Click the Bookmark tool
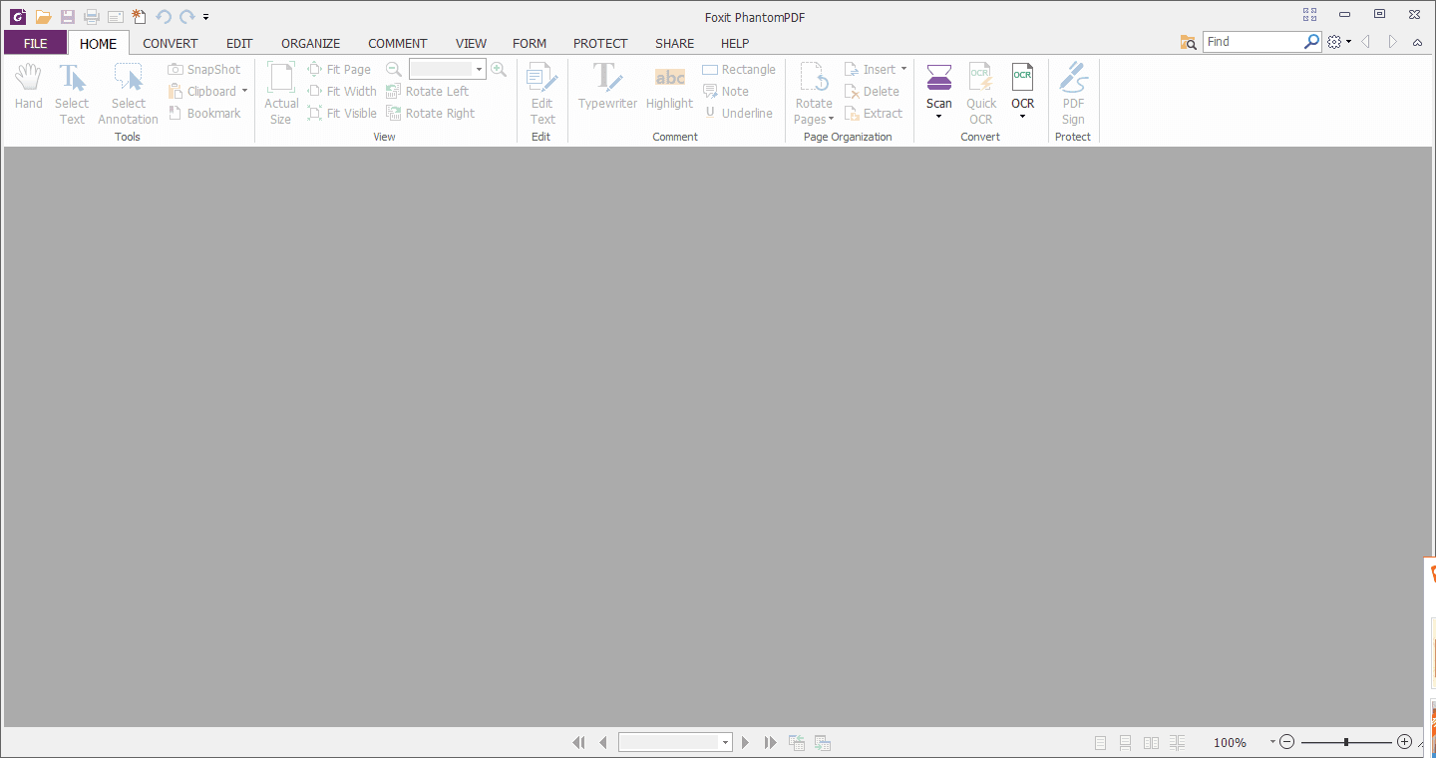1436x758 pixels. 204,113
